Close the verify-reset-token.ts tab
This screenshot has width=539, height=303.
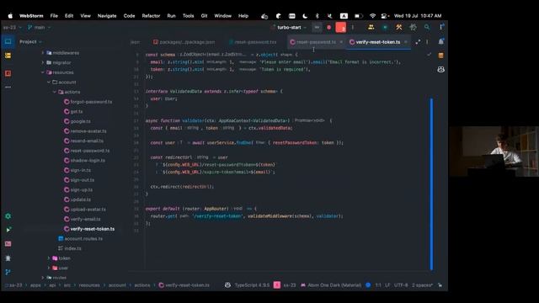pos(406,42)
